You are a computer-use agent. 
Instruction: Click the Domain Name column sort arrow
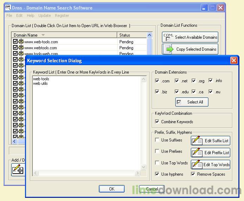click(x=43, y=35)
